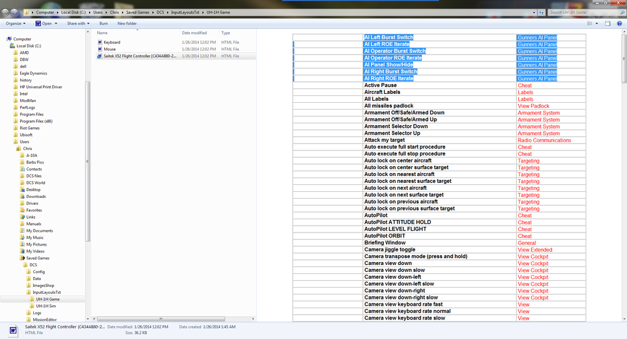Select the Users folder in tree
627x339 pixels.
(x=24, y=142)
